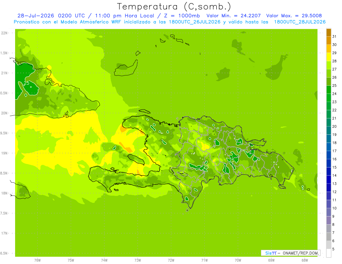Select the 28 value on color scale
The height and width of the screenshot is (264, 342).
point(334,61)
